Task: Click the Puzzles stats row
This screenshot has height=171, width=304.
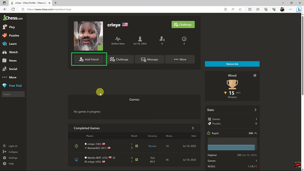Action: click(x=232, y=123)
